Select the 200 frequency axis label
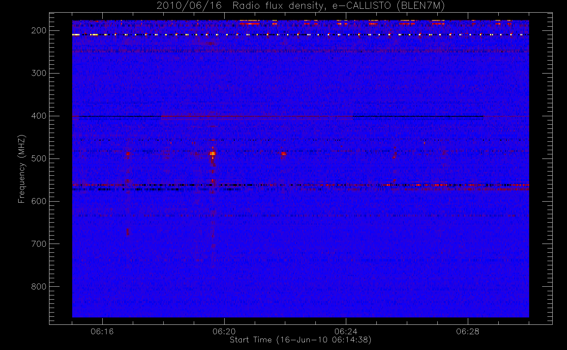 click(x=39, y=31)
